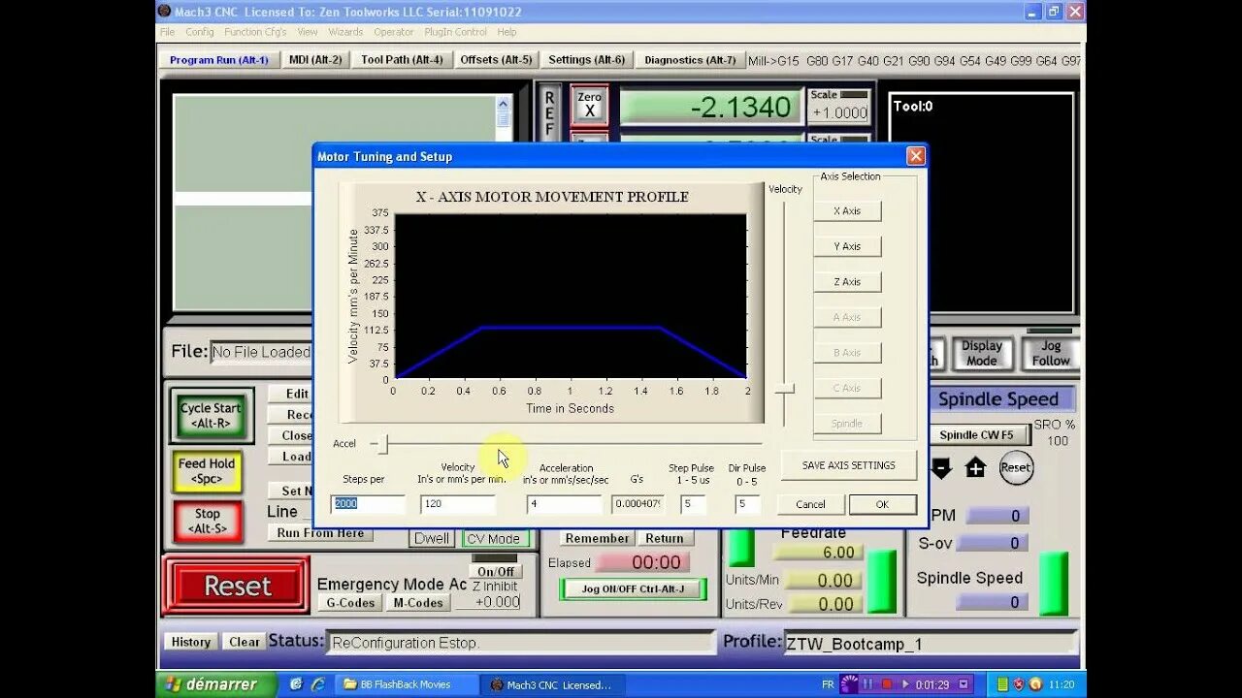Image resolution: width=1242 pixels, height=698 pixels.
Task: Toggle the Display Mode button
Action: pos(982,353)
